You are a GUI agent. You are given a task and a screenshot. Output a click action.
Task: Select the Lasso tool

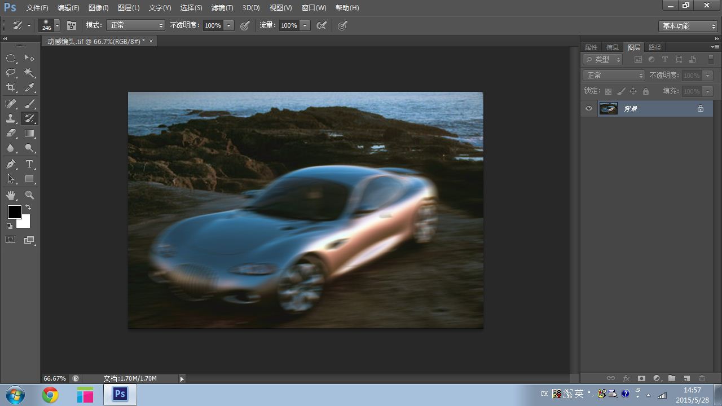click(x=11, y=73)
